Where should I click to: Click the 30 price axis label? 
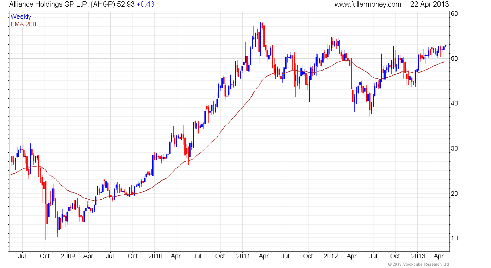point(454,148)
